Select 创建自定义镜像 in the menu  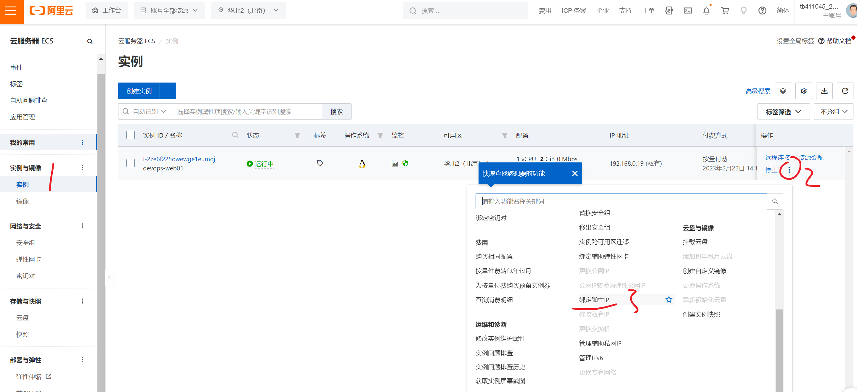704,271
